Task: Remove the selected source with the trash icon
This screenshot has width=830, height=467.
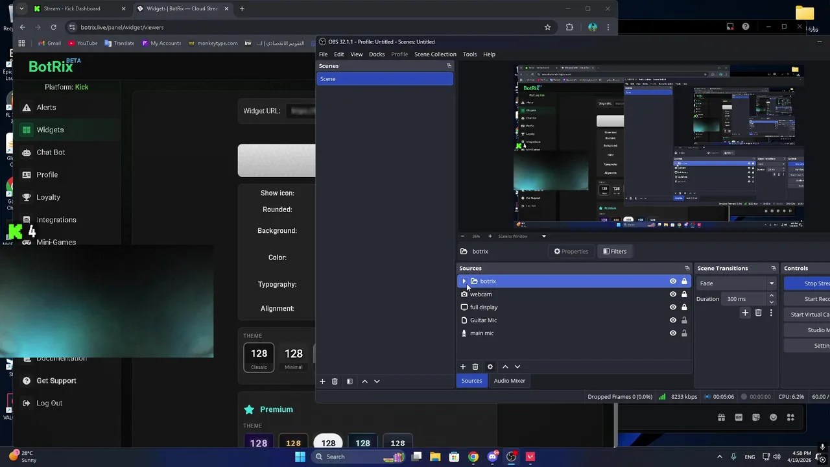Action: click(475, 366)
